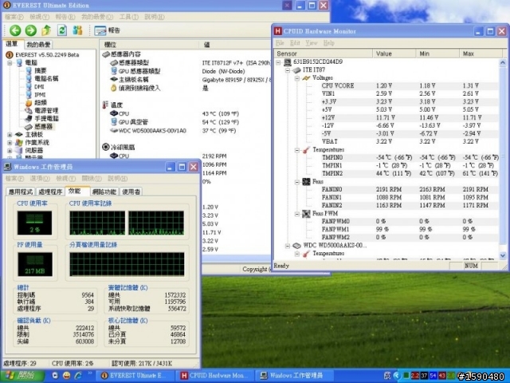Image resolution: width=510 pixels, height=383 pixels.
Task: Activate EVEREST Ultimate taskbar button
Action: [x=135, y=376]
